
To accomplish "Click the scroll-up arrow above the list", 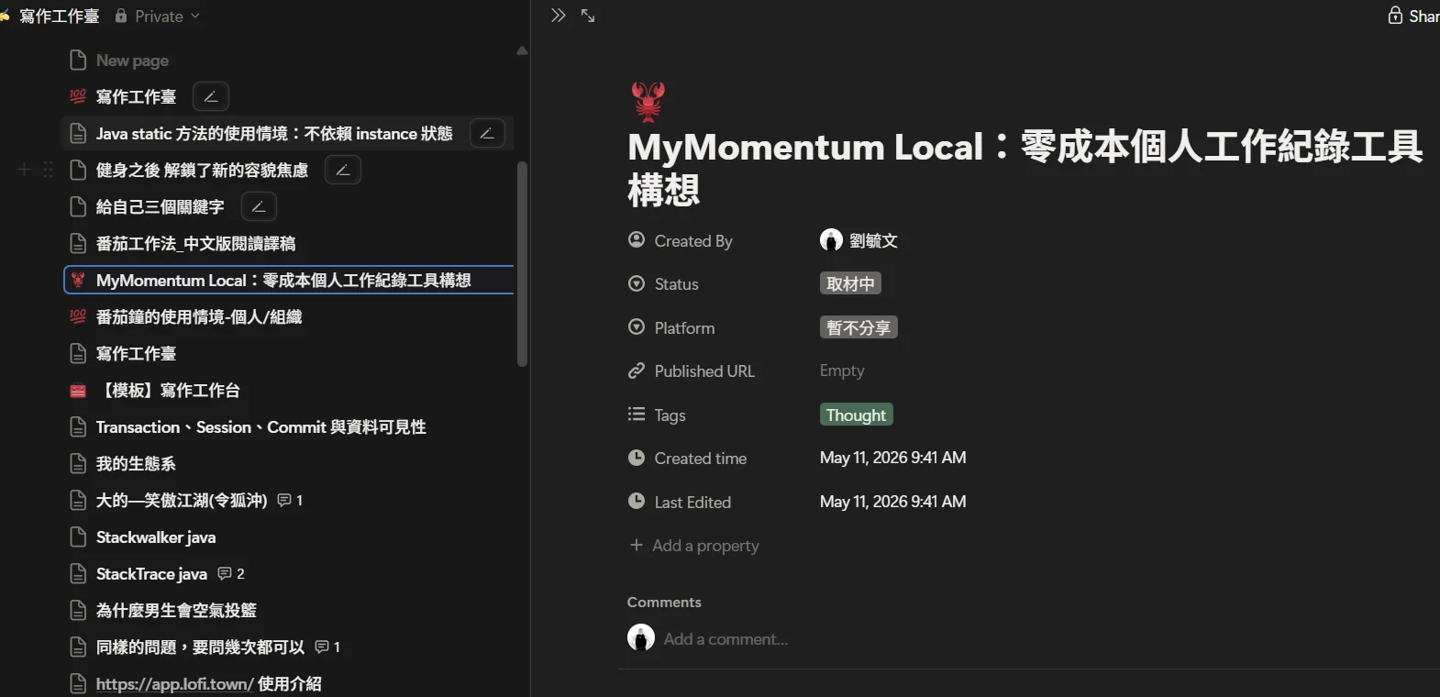I will (x=522, y=50).
